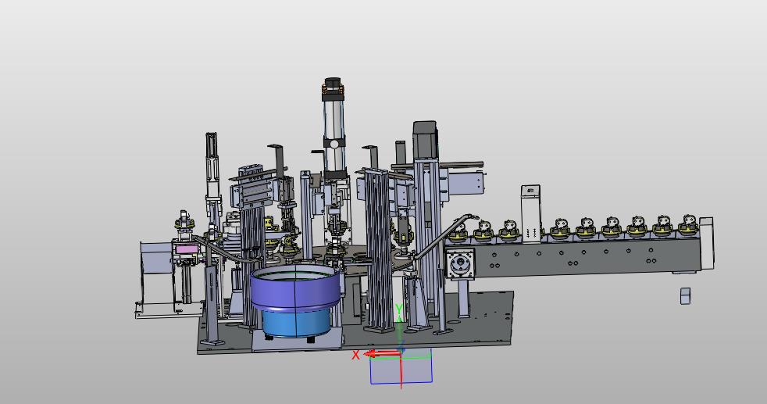Select the purple vibratory bowl feeder
The image size is (767, 404).
point(295,288)
